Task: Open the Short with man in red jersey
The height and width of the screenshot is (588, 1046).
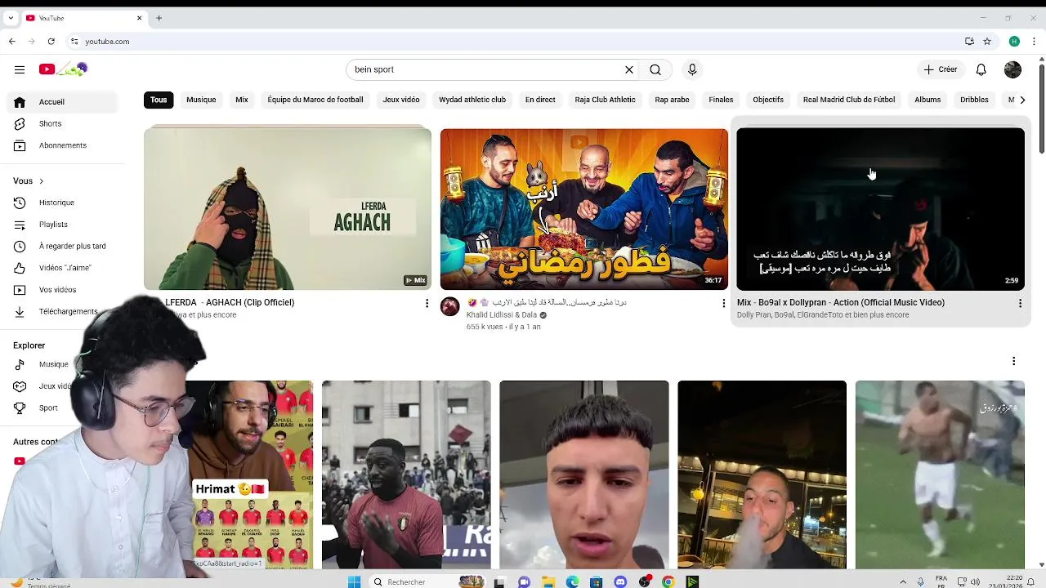Action: (406, 474)
